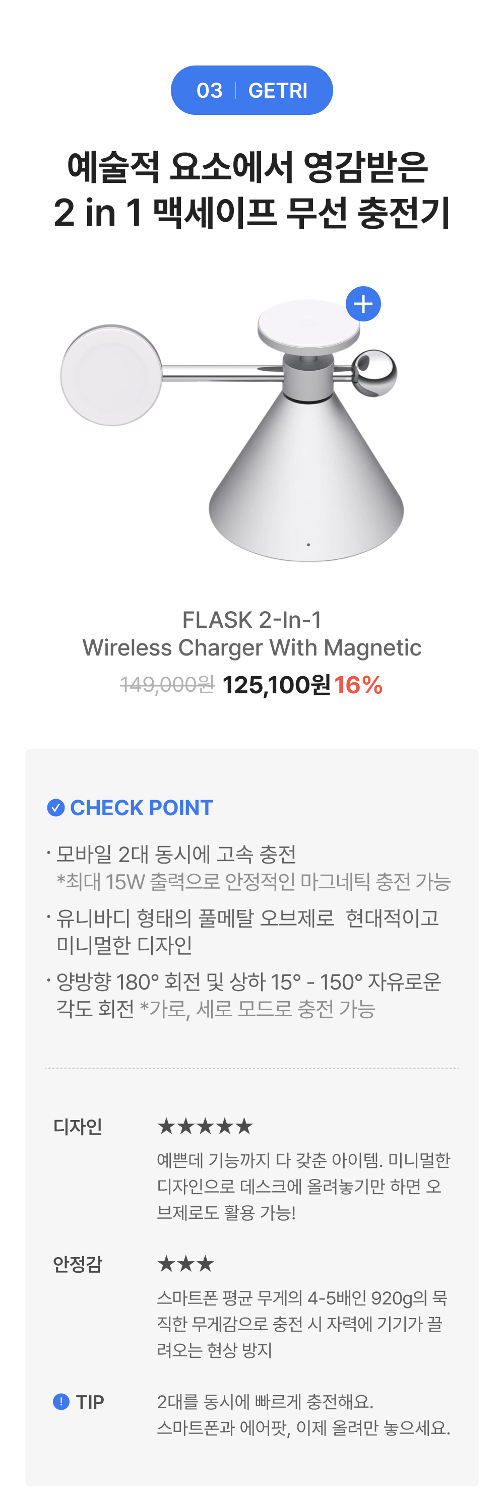Click the crossed-out price 149,000원

coord(167,685)
